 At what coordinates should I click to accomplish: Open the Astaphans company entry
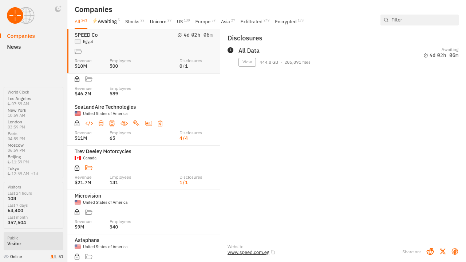(x=144, y=248)
